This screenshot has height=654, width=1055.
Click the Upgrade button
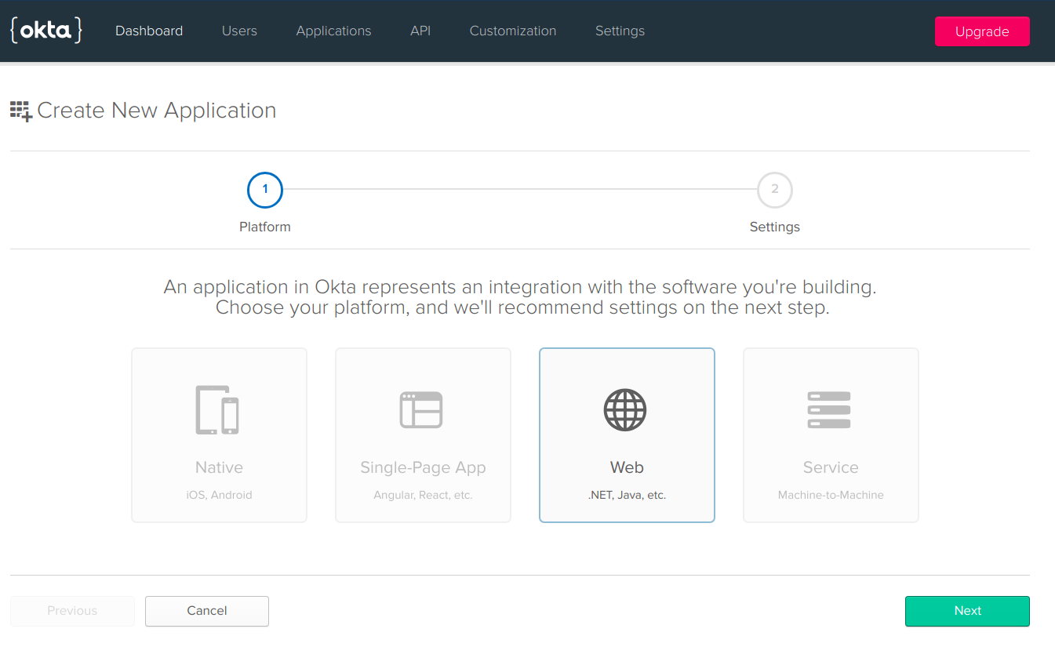click(x=982, y=31)
